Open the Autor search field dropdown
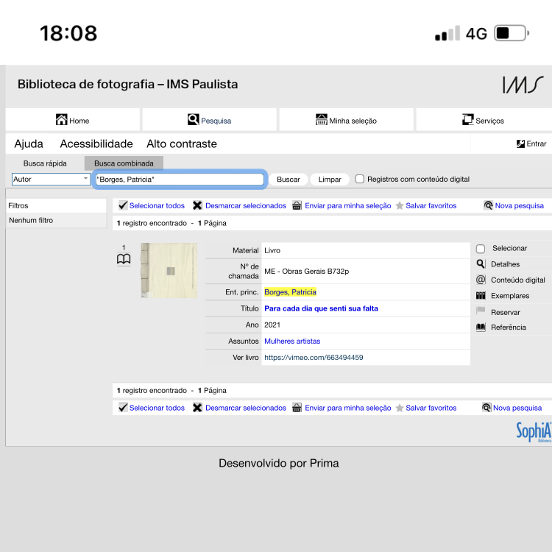The height and width of the screenshot is (552, 552). pos(51,179)
